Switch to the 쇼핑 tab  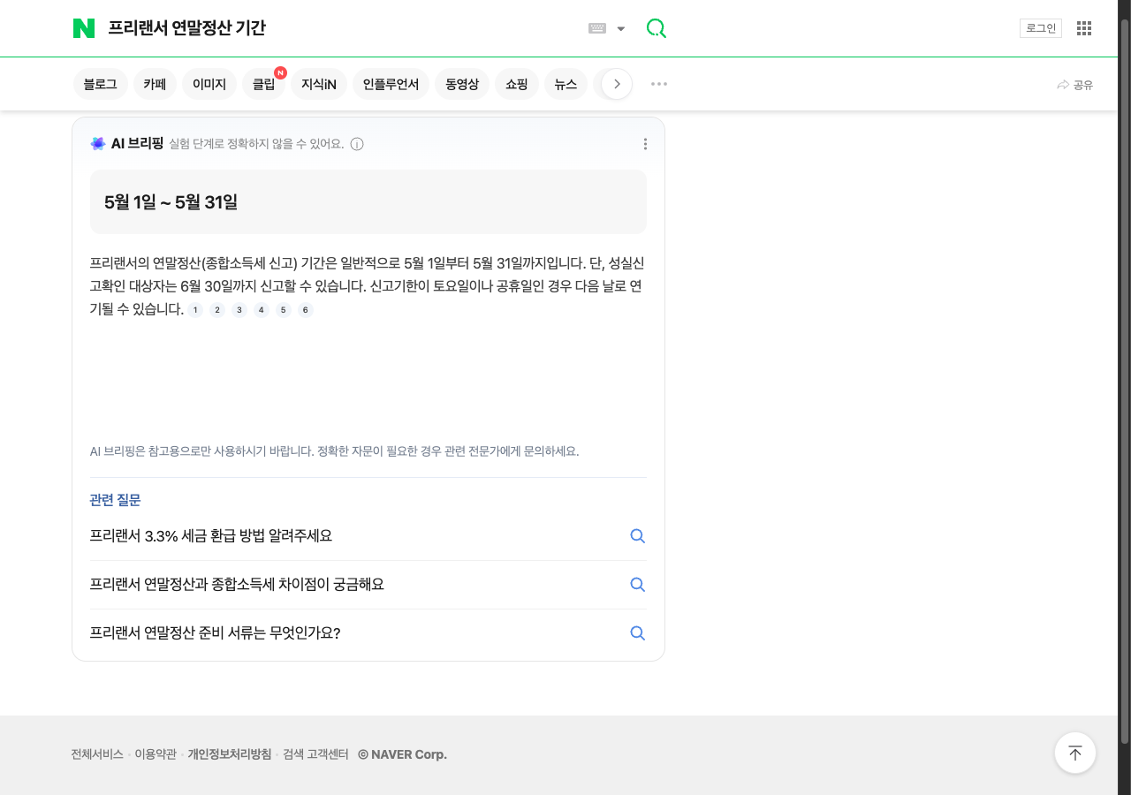coord(517,84)
